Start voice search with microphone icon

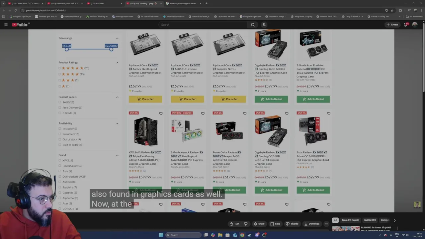point(264,25)
